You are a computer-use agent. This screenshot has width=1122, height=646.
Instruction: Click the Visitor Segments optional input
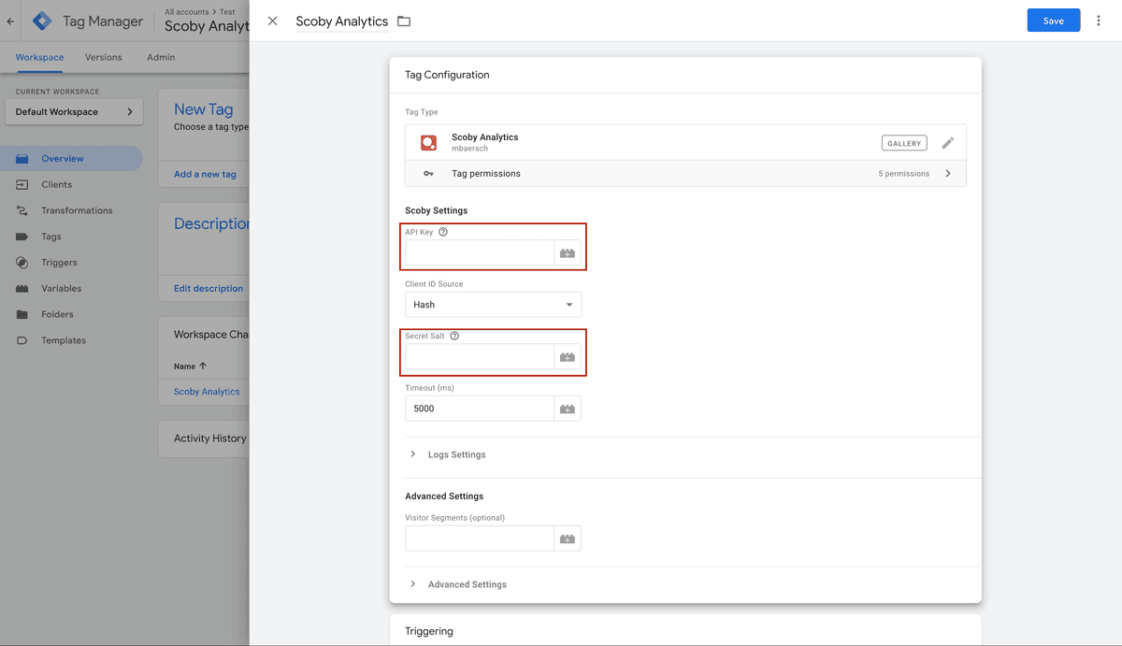click(480, 538)
